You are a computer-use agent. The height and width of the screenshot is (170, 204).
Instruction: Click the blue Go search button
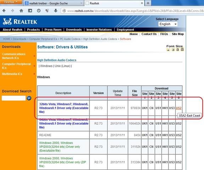coord(29,98)
